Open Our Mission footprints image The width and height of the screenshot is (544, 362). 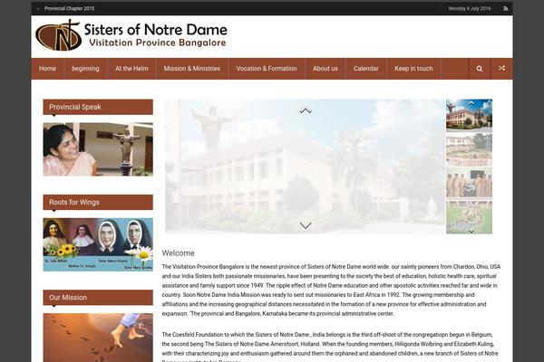point(98,338)
